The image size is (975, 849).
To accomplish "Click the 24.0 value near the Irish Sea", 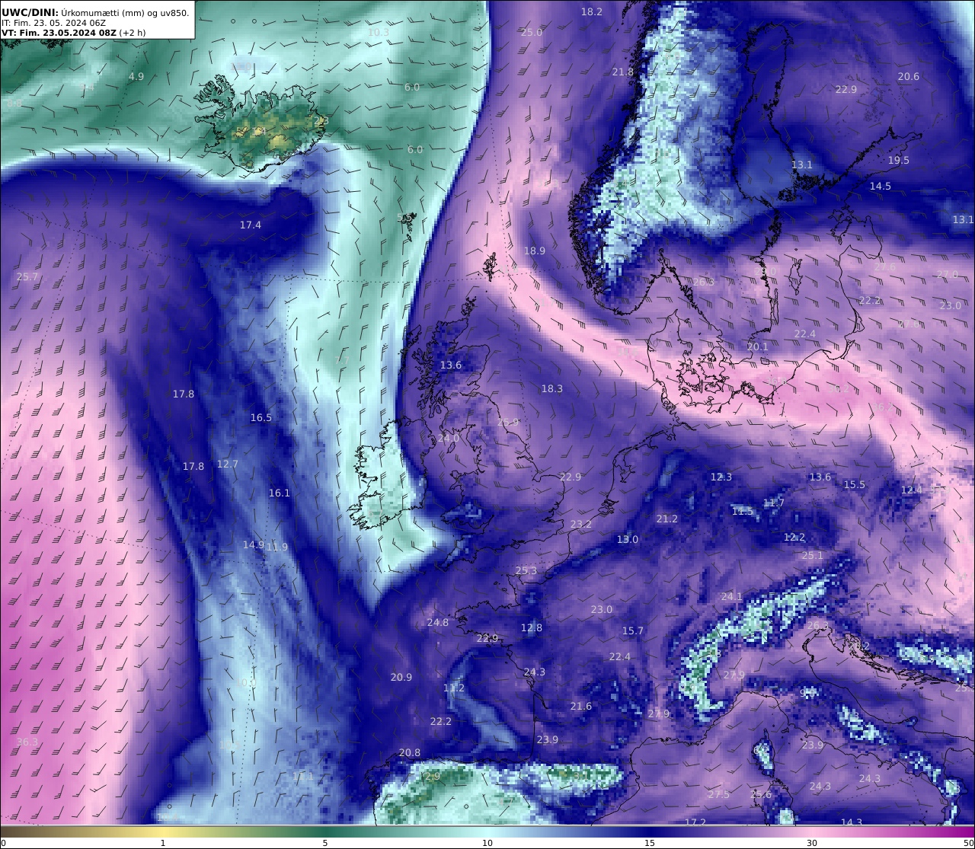I will pyautogui.click(x=449, y=438).
